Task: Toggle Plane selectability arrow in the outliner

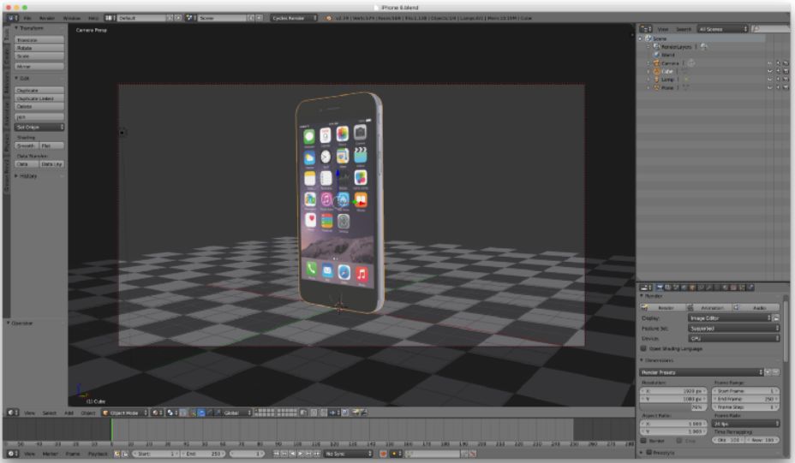Action: pyautogui.click(x=778, y=87)
